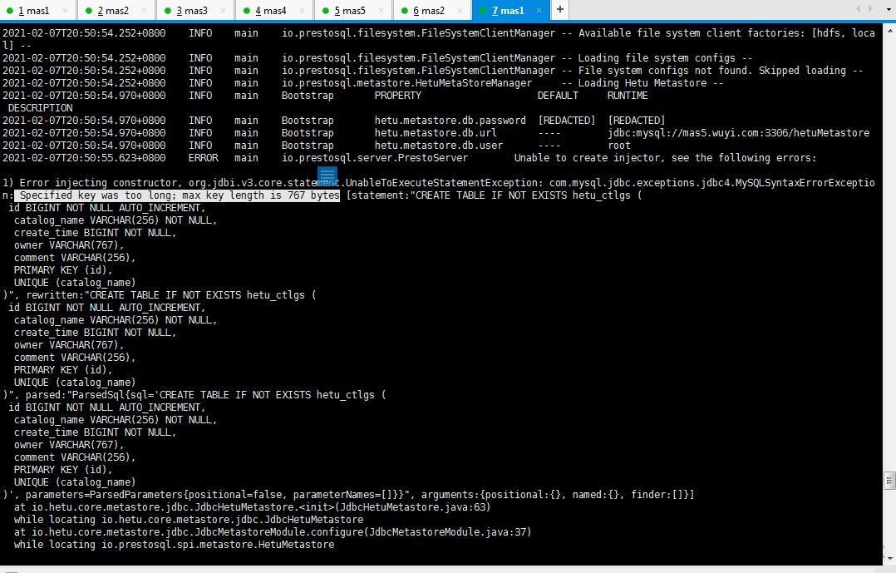Click the blue floating menu icon in terminal
The width and height of the screenshot is (896, 573).
pyautogui.click(x=327, y=175)
